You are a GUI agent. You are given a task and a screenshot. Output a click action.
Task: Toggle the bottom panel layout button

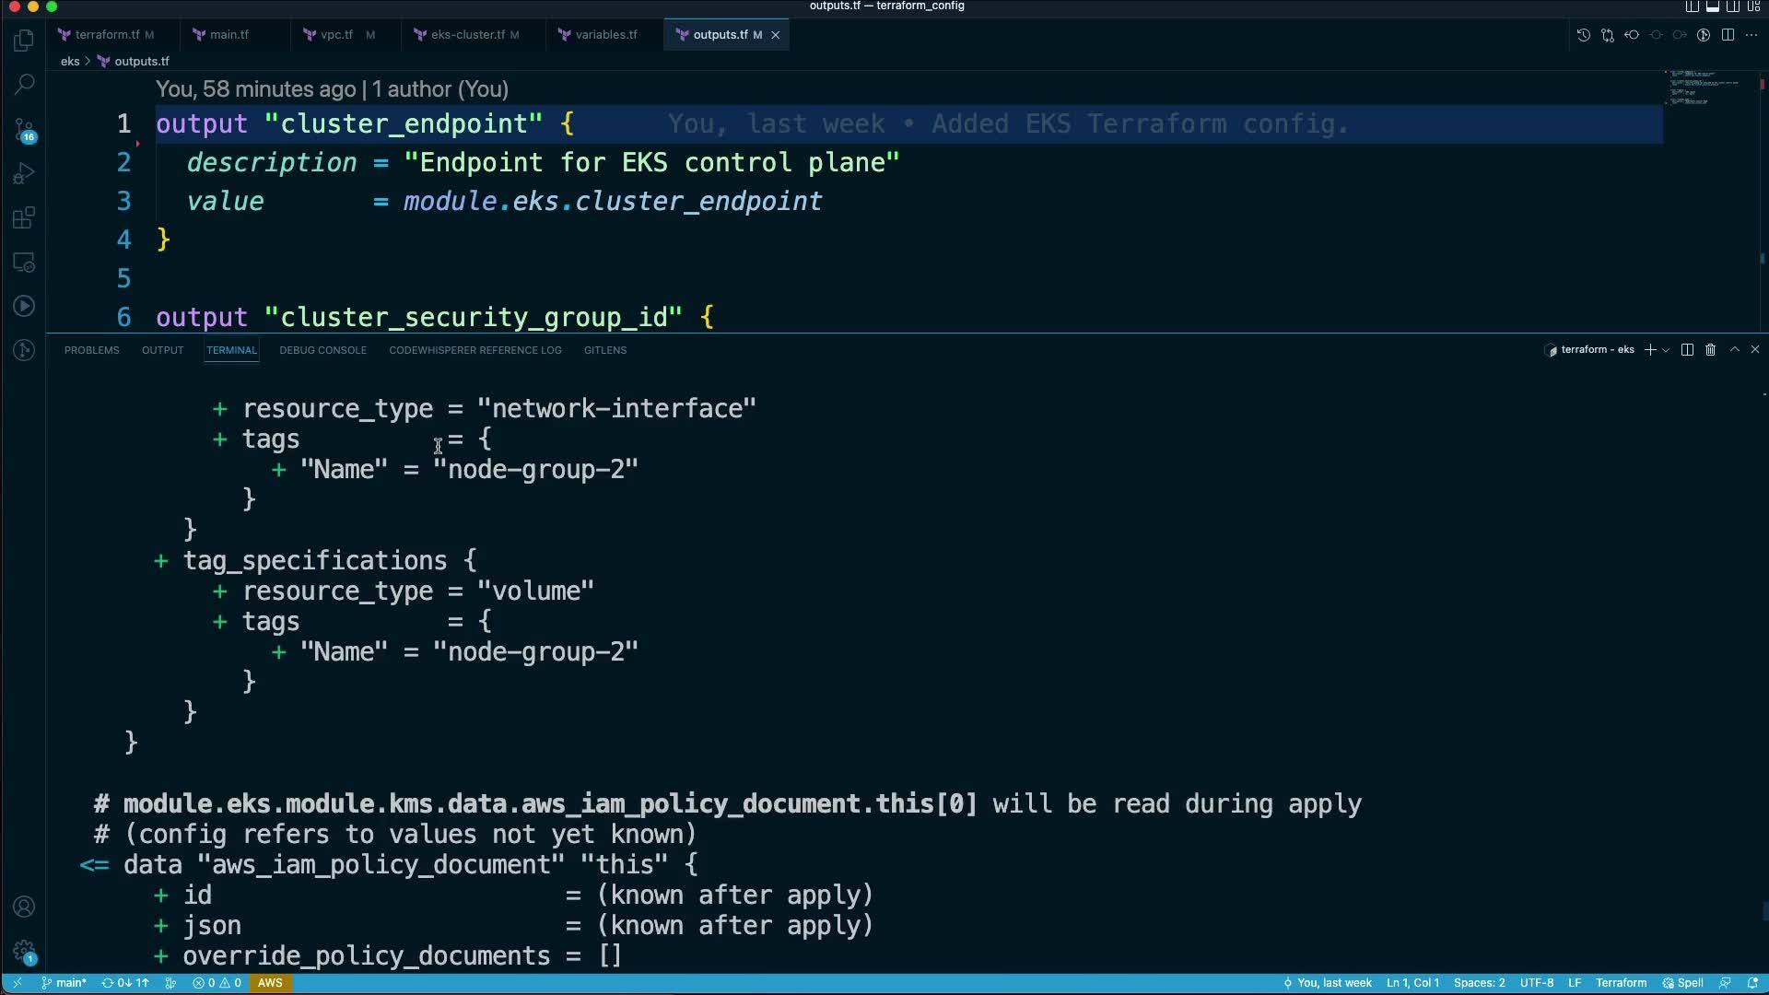click(x=1713, y=6)
